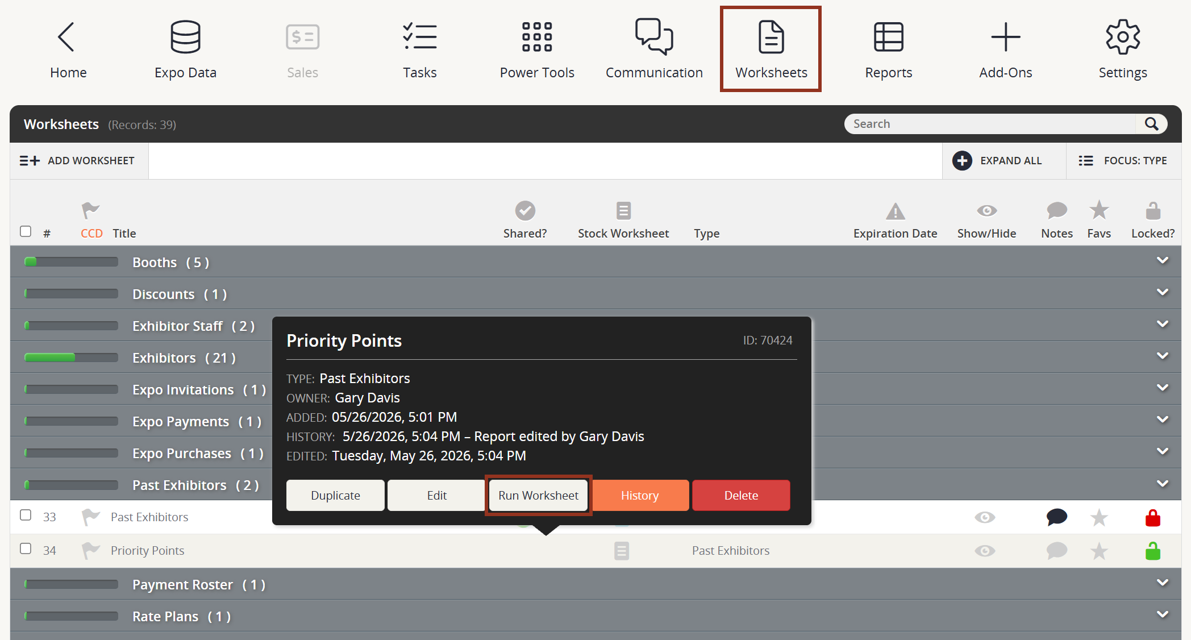Select checkbox for row 33

(26, 515)
